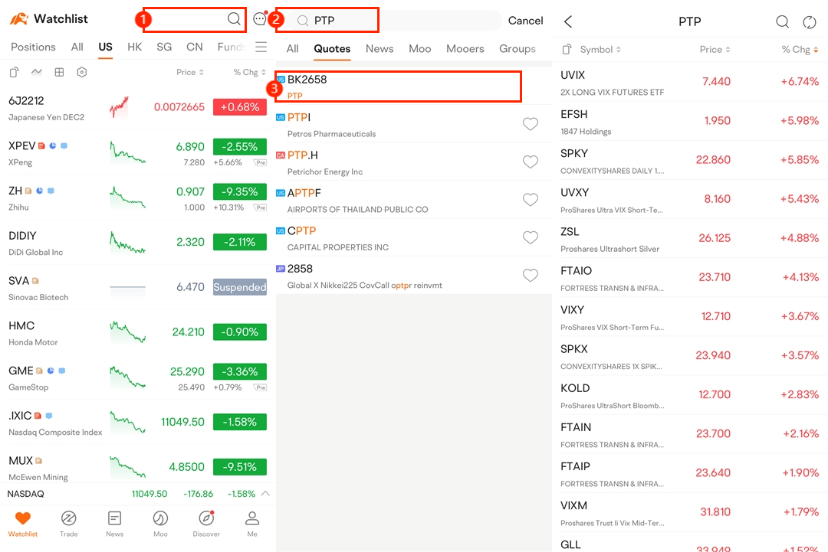828x552 pixels.
Task: Open Discover in the bottom navigation
Action: click(x=206, y=524)
